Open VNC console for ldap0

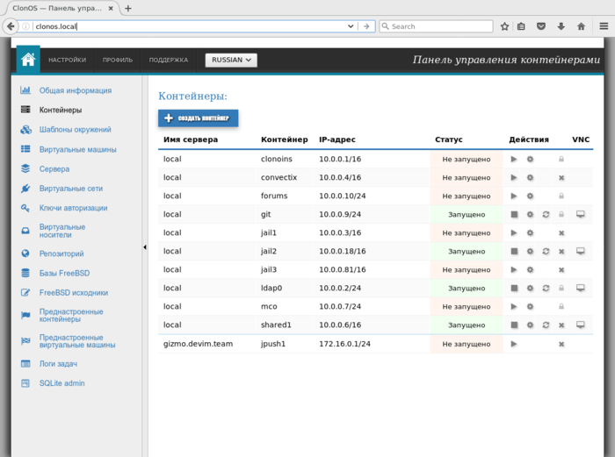click(580, 288)
